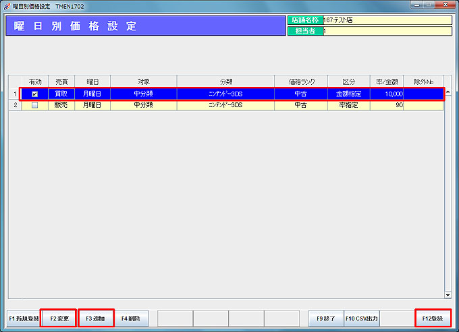Click the 分類 column header
This screenshot has width=459, height=332.
[x=225, y=81]
